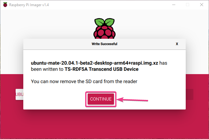Click the CONTINUE button

101,99
